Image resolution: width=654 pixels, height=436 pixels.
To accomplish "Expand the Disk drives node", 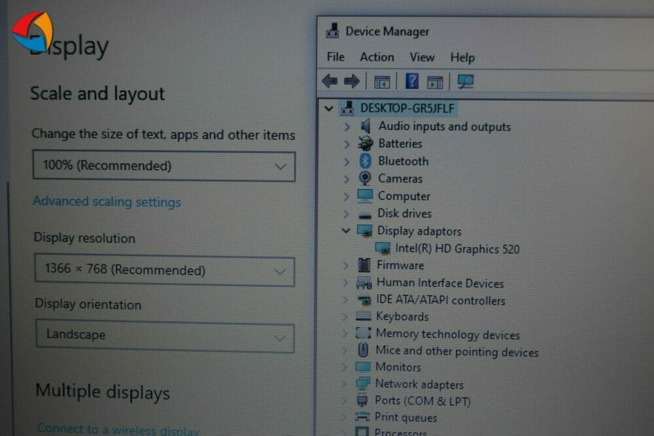I will [x=346, y=214].
